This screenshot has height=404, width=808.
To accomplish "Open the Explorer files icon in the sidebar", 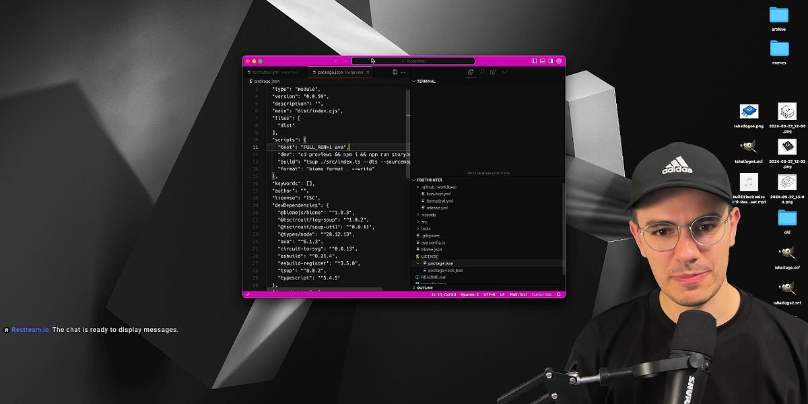I will tap(471, 72).
